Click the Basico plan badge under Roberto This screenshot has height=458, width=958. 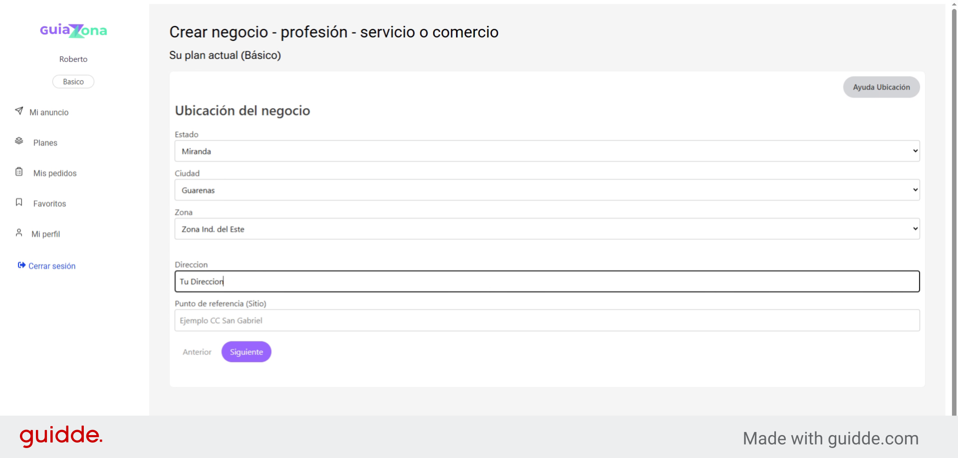pos(73,81)
